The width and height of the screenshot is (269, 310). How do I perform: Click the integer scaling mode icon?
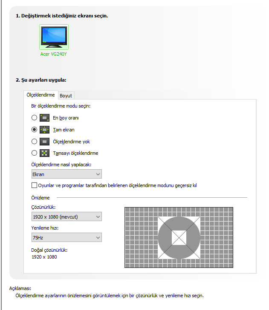click(45, 153)
